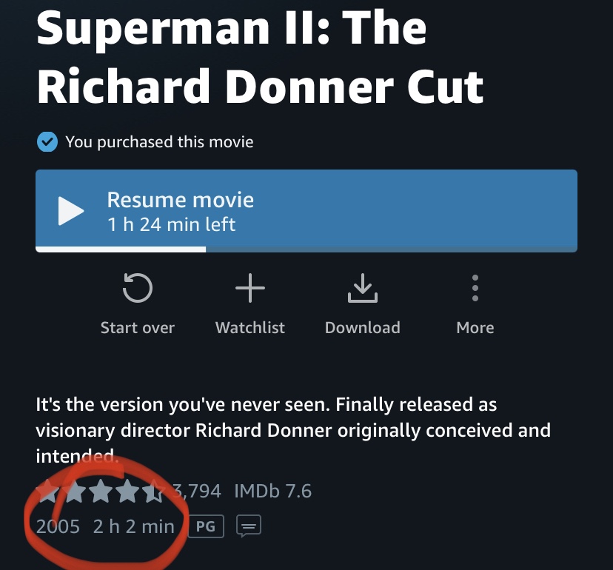
Task: Click the Watchlist plus icon
Action: coord(250,289)
